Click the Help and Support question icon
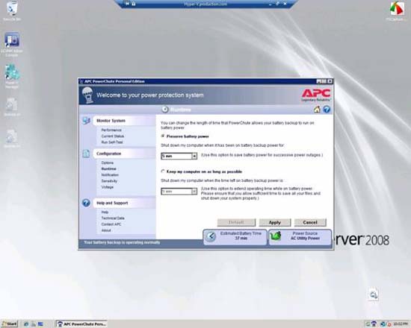The width and height of the screenshot is (411, 328). (86, 203)
